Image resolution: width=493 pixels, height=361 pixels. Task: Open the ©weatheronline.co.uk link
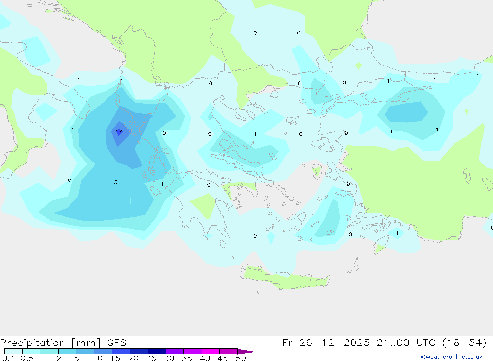coord(452,357)
